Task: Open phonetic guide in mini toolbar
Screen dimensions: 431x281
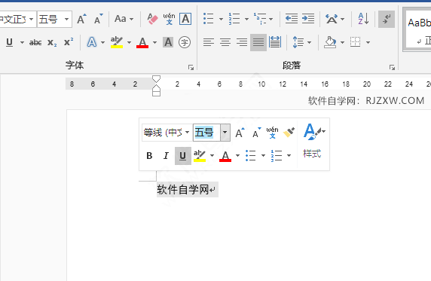Action: pos(273,133)
